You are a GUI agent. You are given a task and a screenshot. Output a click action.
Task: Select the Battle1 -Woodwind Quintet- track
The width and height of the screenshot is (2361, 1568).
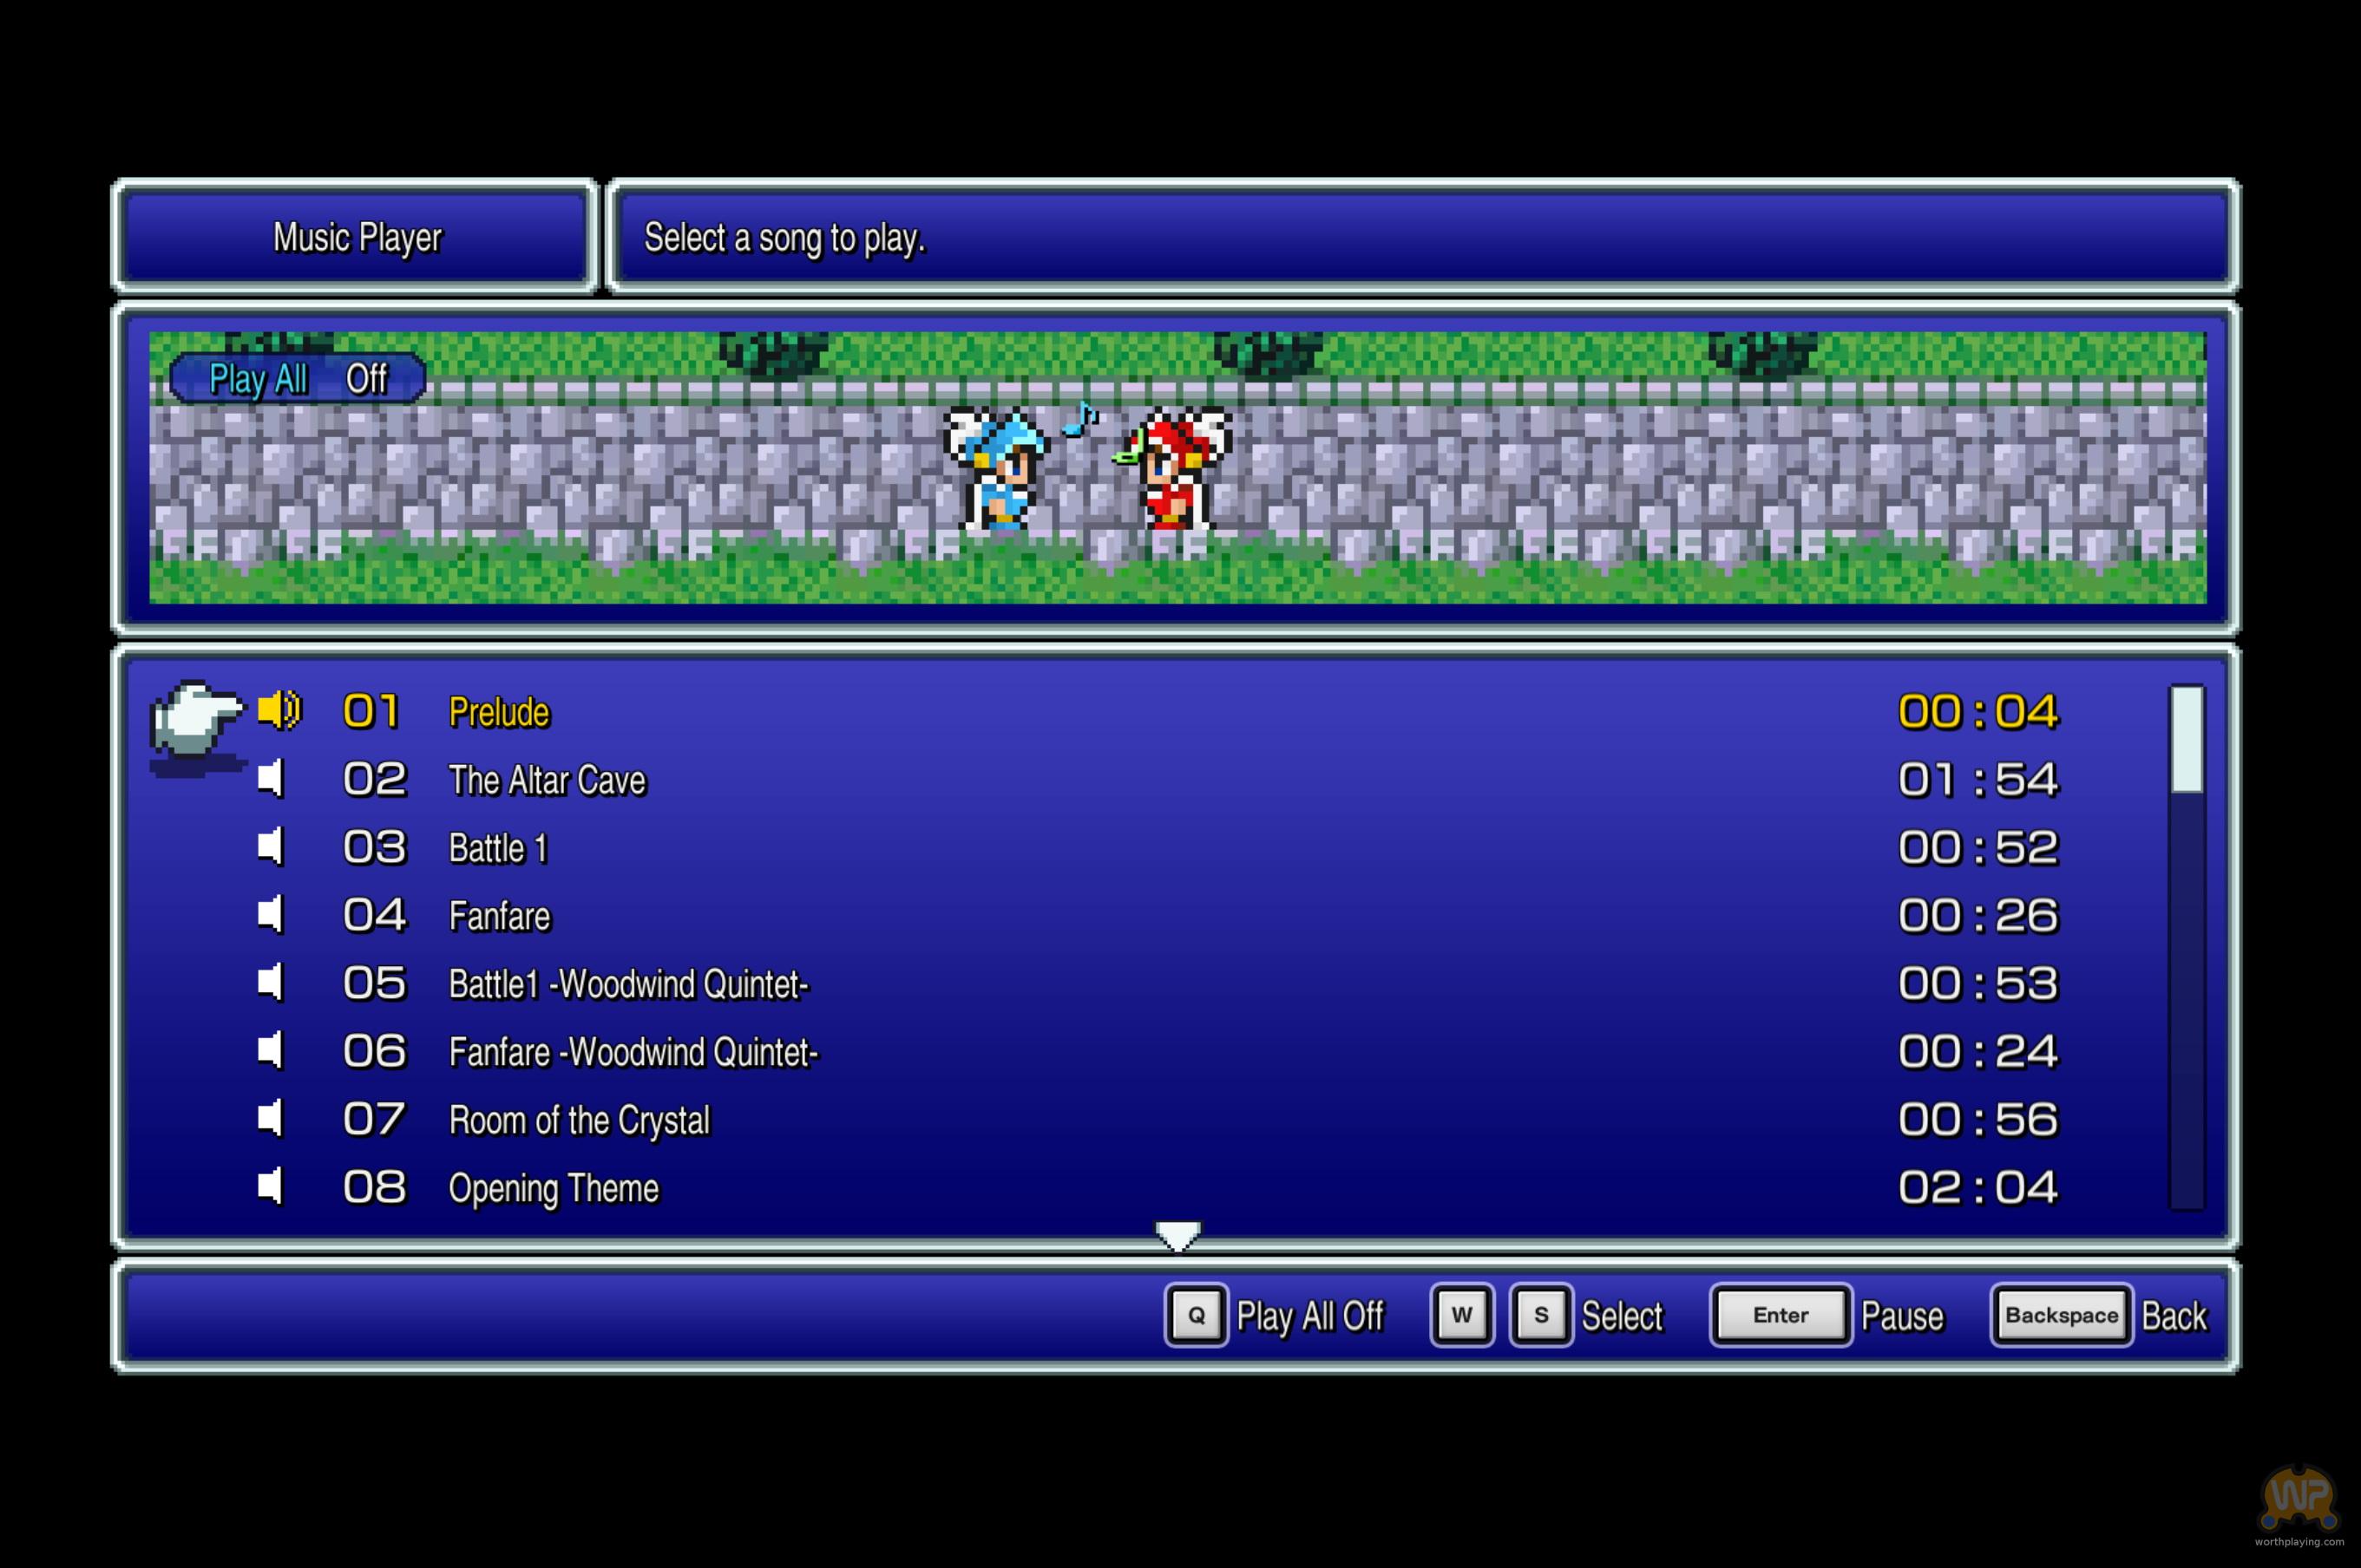pyautogui.click(x=627, y=984)
